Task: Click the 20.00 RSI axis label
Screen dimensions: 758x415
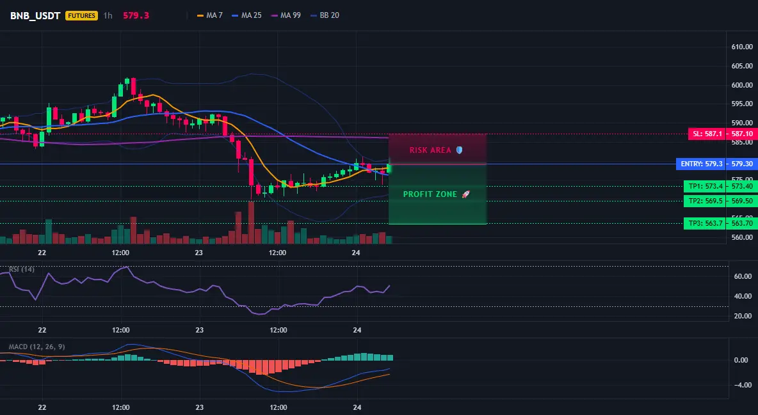Action: tap(743, 316)
